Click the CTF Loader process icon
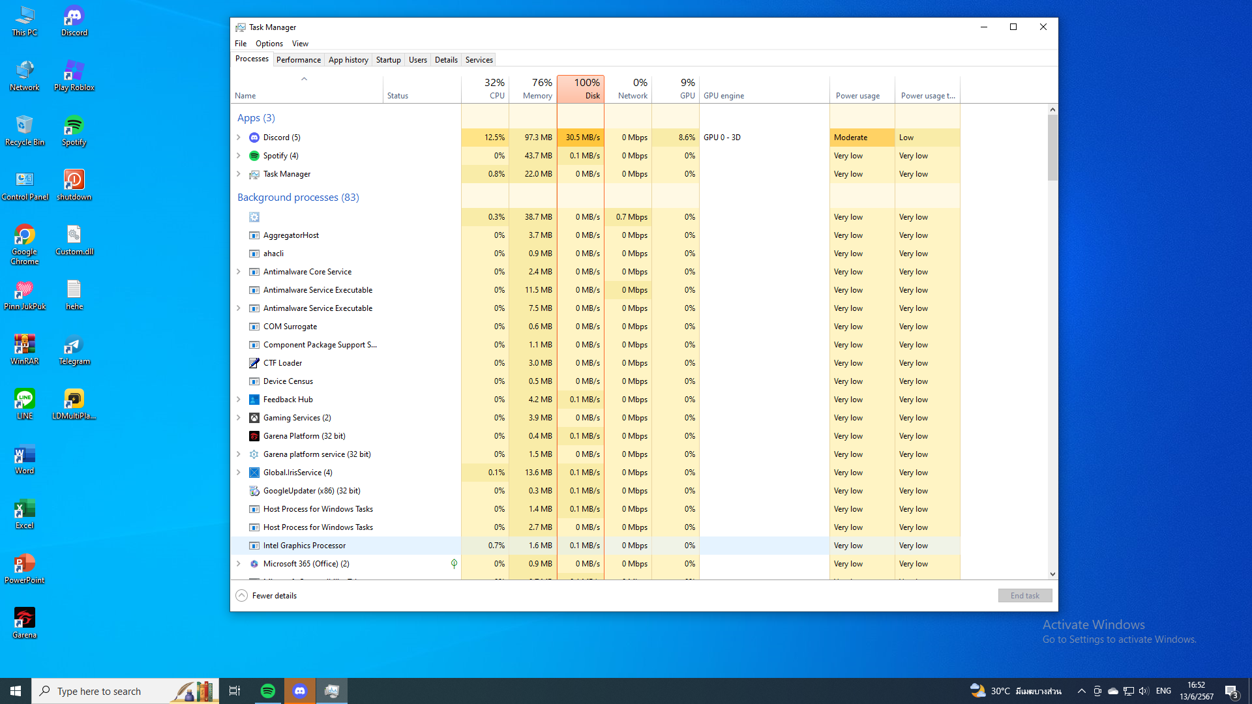The height and width of the screenshot is (704, 1252). (x=254, y=363)
